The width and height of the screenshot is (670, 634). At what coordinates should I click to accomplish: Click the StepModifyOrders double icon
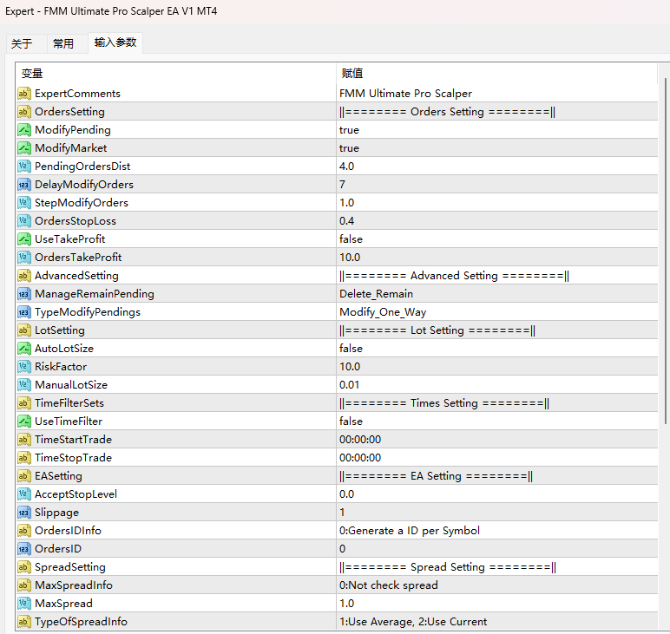[24, 203]
